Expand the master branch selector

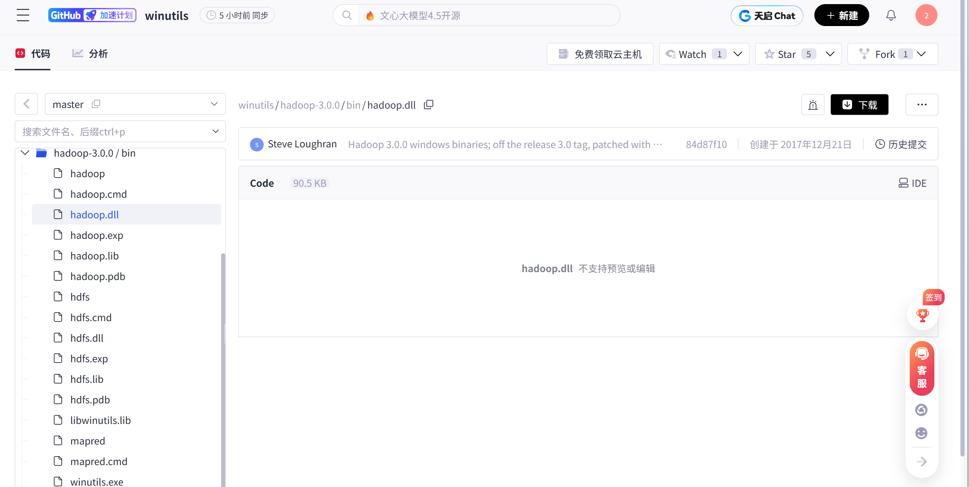[x=214, y=104]
